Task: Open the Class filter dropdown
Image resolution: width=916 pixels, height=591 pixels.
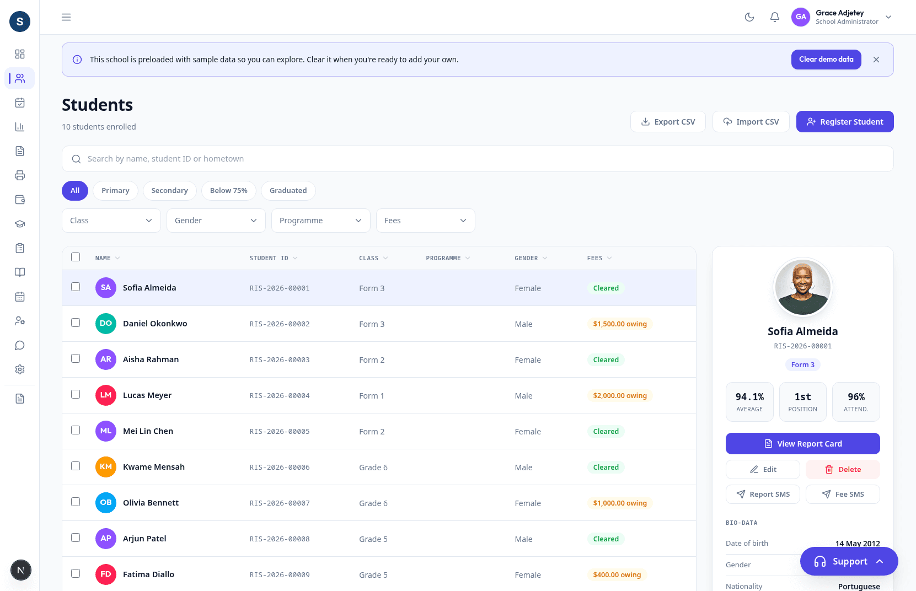Action: coord(111,221)
